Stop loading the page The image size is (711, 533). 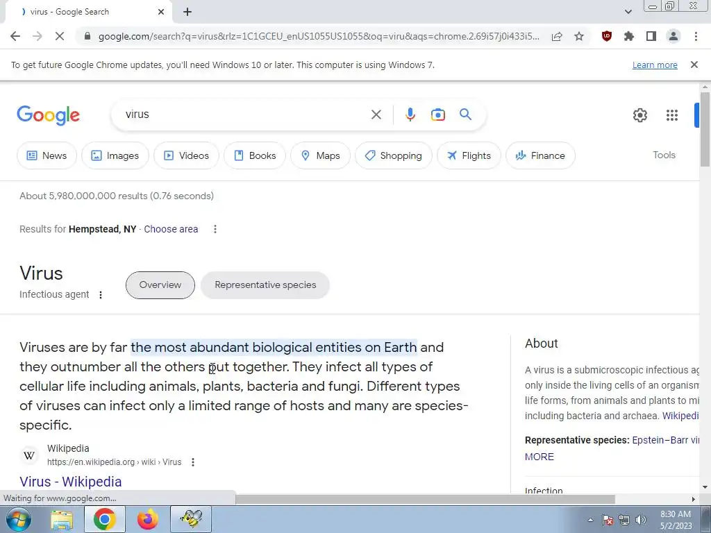click(60, 36)
